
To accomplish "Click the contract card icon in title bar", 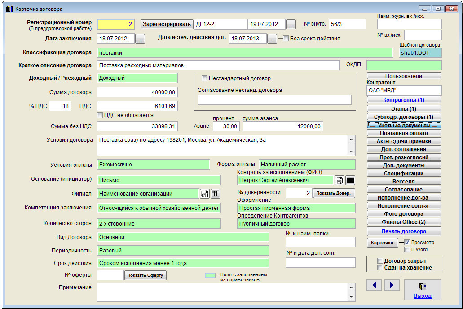I will click(9, 9).
